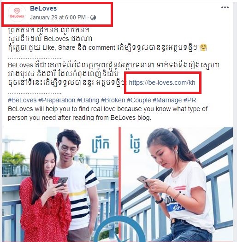
Task: Click the January 29 timestamp link
Action: 58,18
